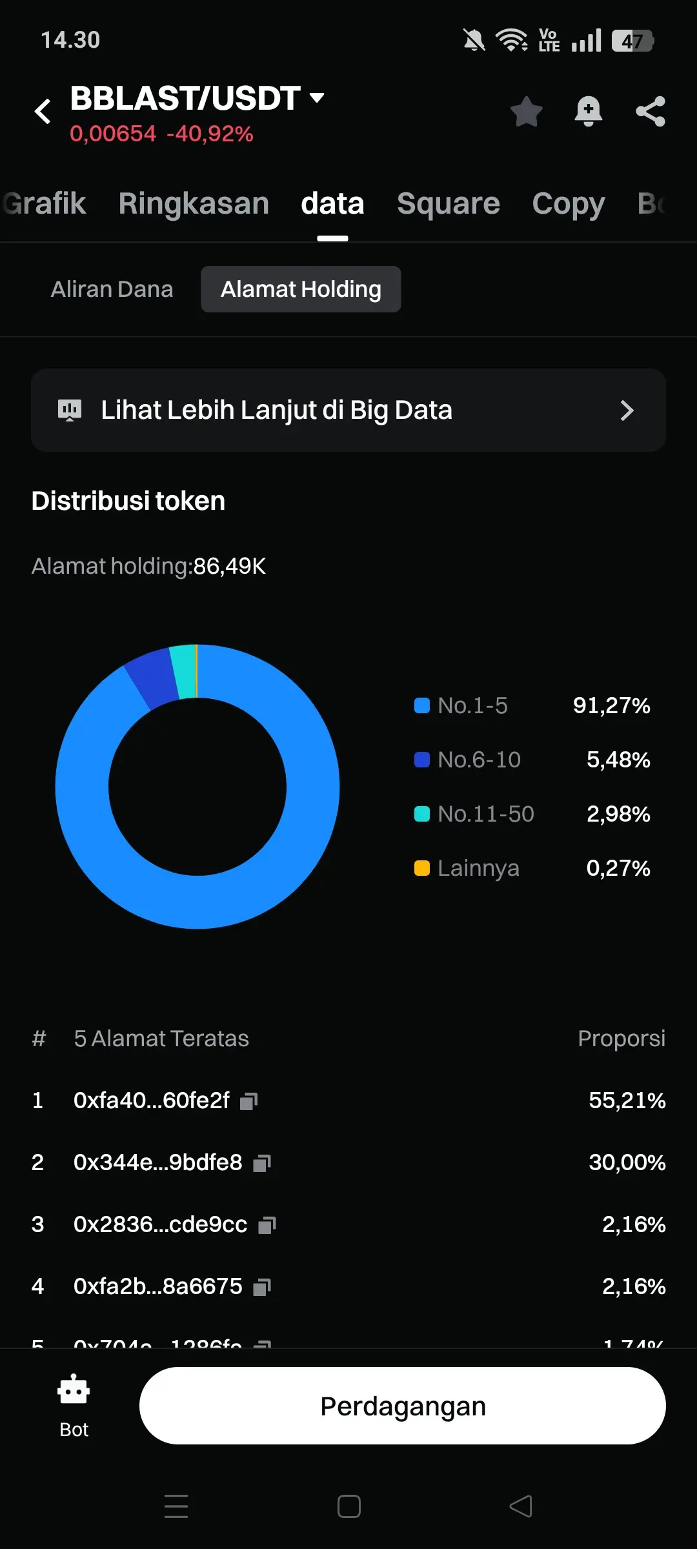Copy address 0xfa2b...8a6675
Viewport: 697px width, 1549px height.
pyautogui.click(x=262, y=1287)
